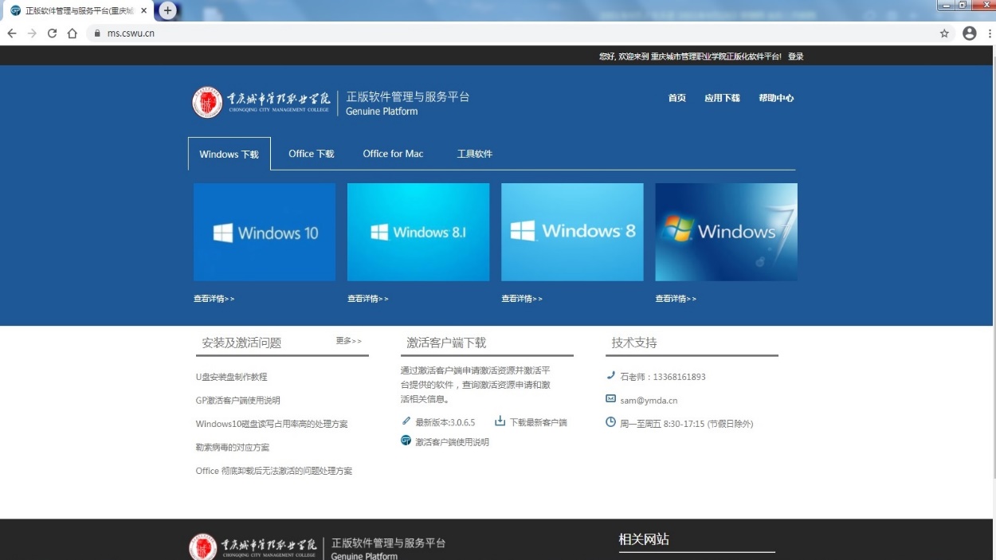Close the current browser tab
The width and height of the screenshot is (996, 560).
tap(144, 10)
